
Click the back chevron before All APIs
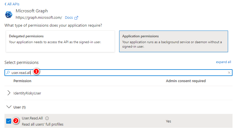(5, 4)
